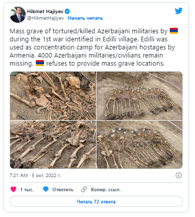The width and height of the screenshot is (195, 217).
Task: Click the second Armenian flag emoji before 'refuses'
Action: [40, 63]
